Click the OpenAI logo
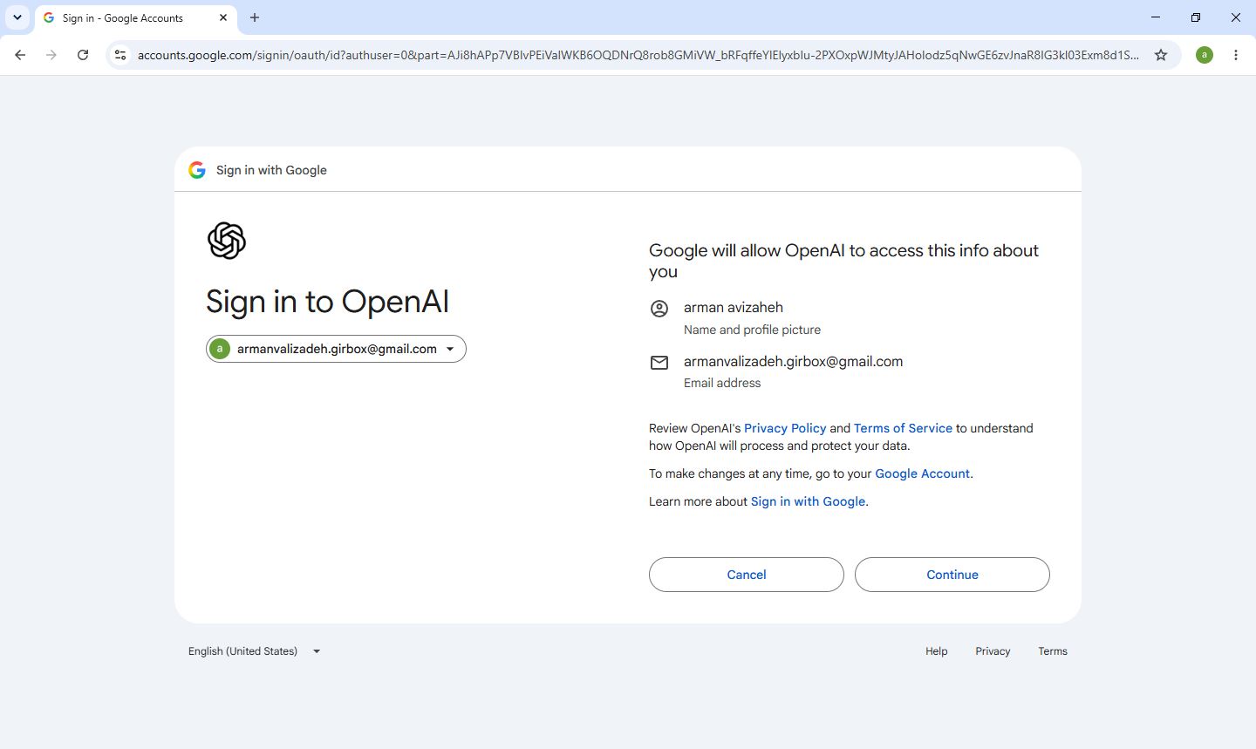1256x749 pixels. pyautogui.click(x=227, y=241)
